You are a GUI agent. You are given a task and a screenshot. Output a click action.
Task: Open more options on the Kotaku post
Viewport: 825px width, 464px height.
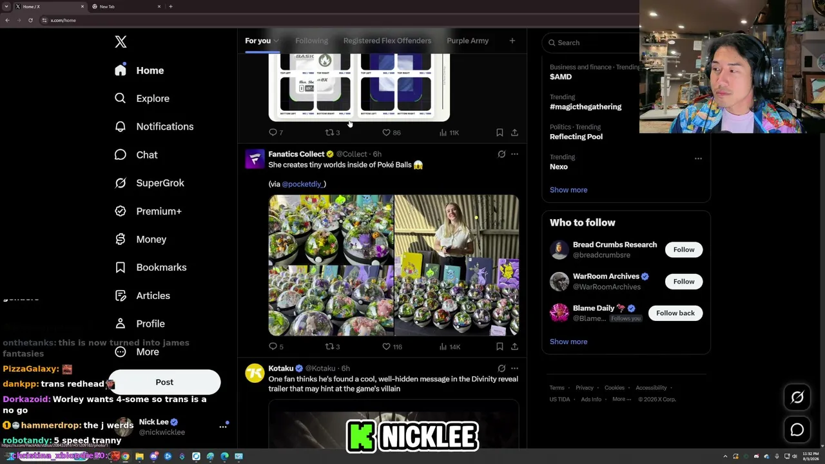pos(514,369)
